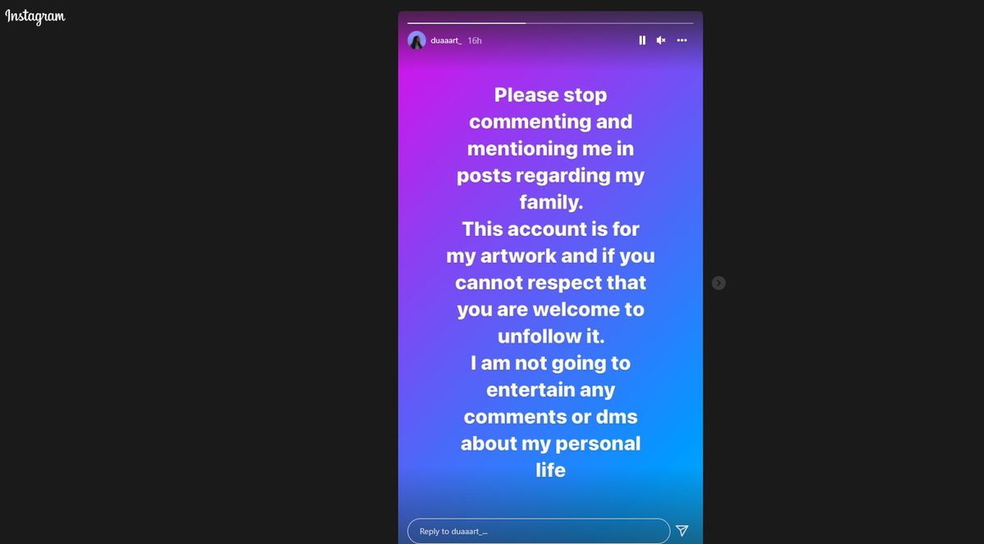The image size is (984, 544).
Task: Click the 'welcome to unfollow it' text
Action: 572,323
